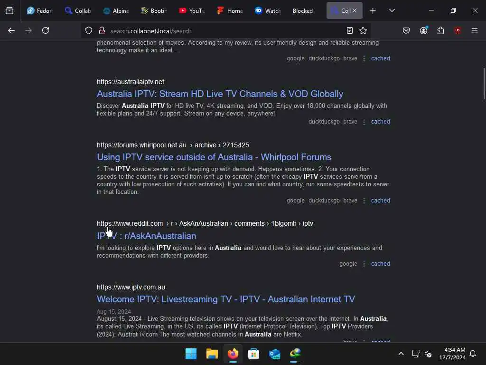Viewport: 486px width, 365px height.
Task: Open cached link for australiaiptv.net result
Action: pos(381,122)
